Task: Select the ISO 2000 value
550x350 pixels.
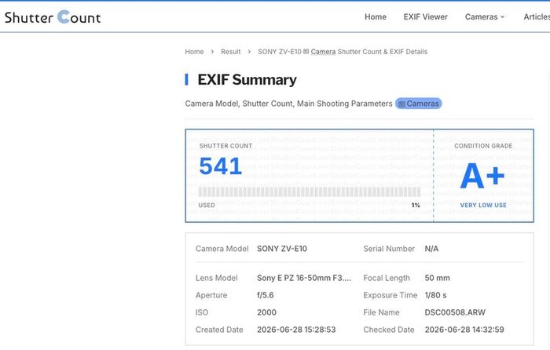Action: [x=266, y=312]
